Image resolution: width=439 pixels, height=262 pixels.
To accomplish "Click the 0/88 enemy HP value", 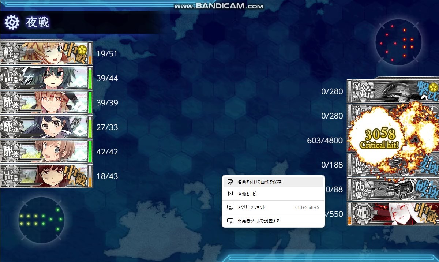I will 334,190.
